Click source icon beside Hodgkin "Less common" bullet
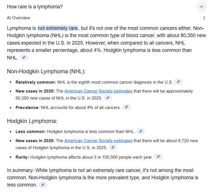Screen dimensions: 212x194 pyautogui.click(x=141, y=131)
